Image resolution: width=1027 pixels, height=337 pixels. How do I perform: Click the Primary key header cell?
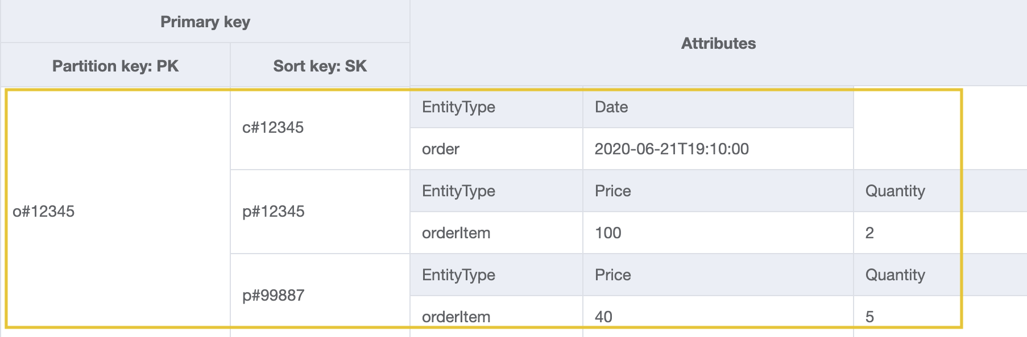point(205,22)
